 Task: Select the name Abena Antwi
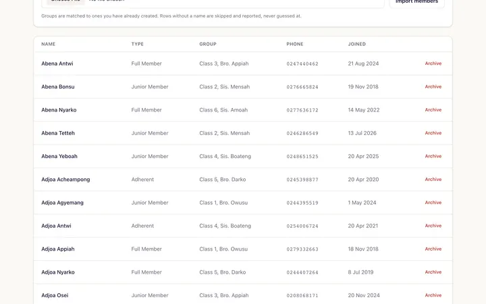pyautogui.click(x=57, y=64)
